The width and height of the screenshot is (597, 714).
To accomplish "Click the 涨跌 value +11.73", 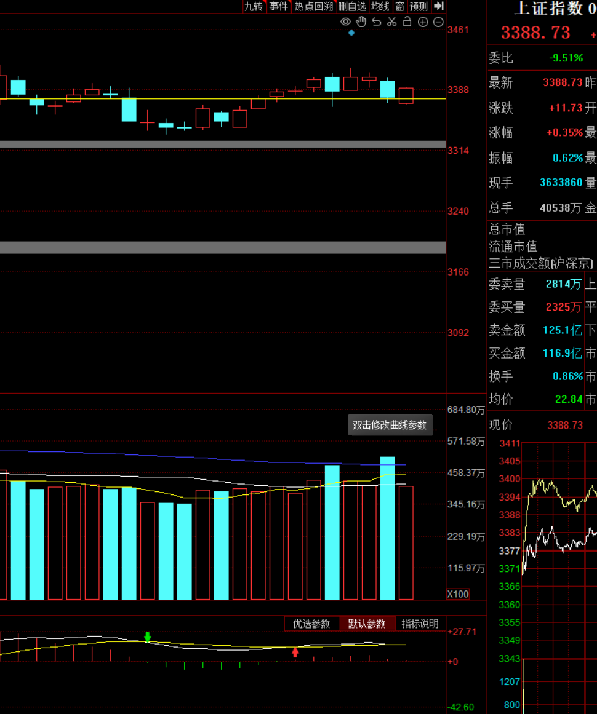I will pyautogui.click(x=566, y=108).
